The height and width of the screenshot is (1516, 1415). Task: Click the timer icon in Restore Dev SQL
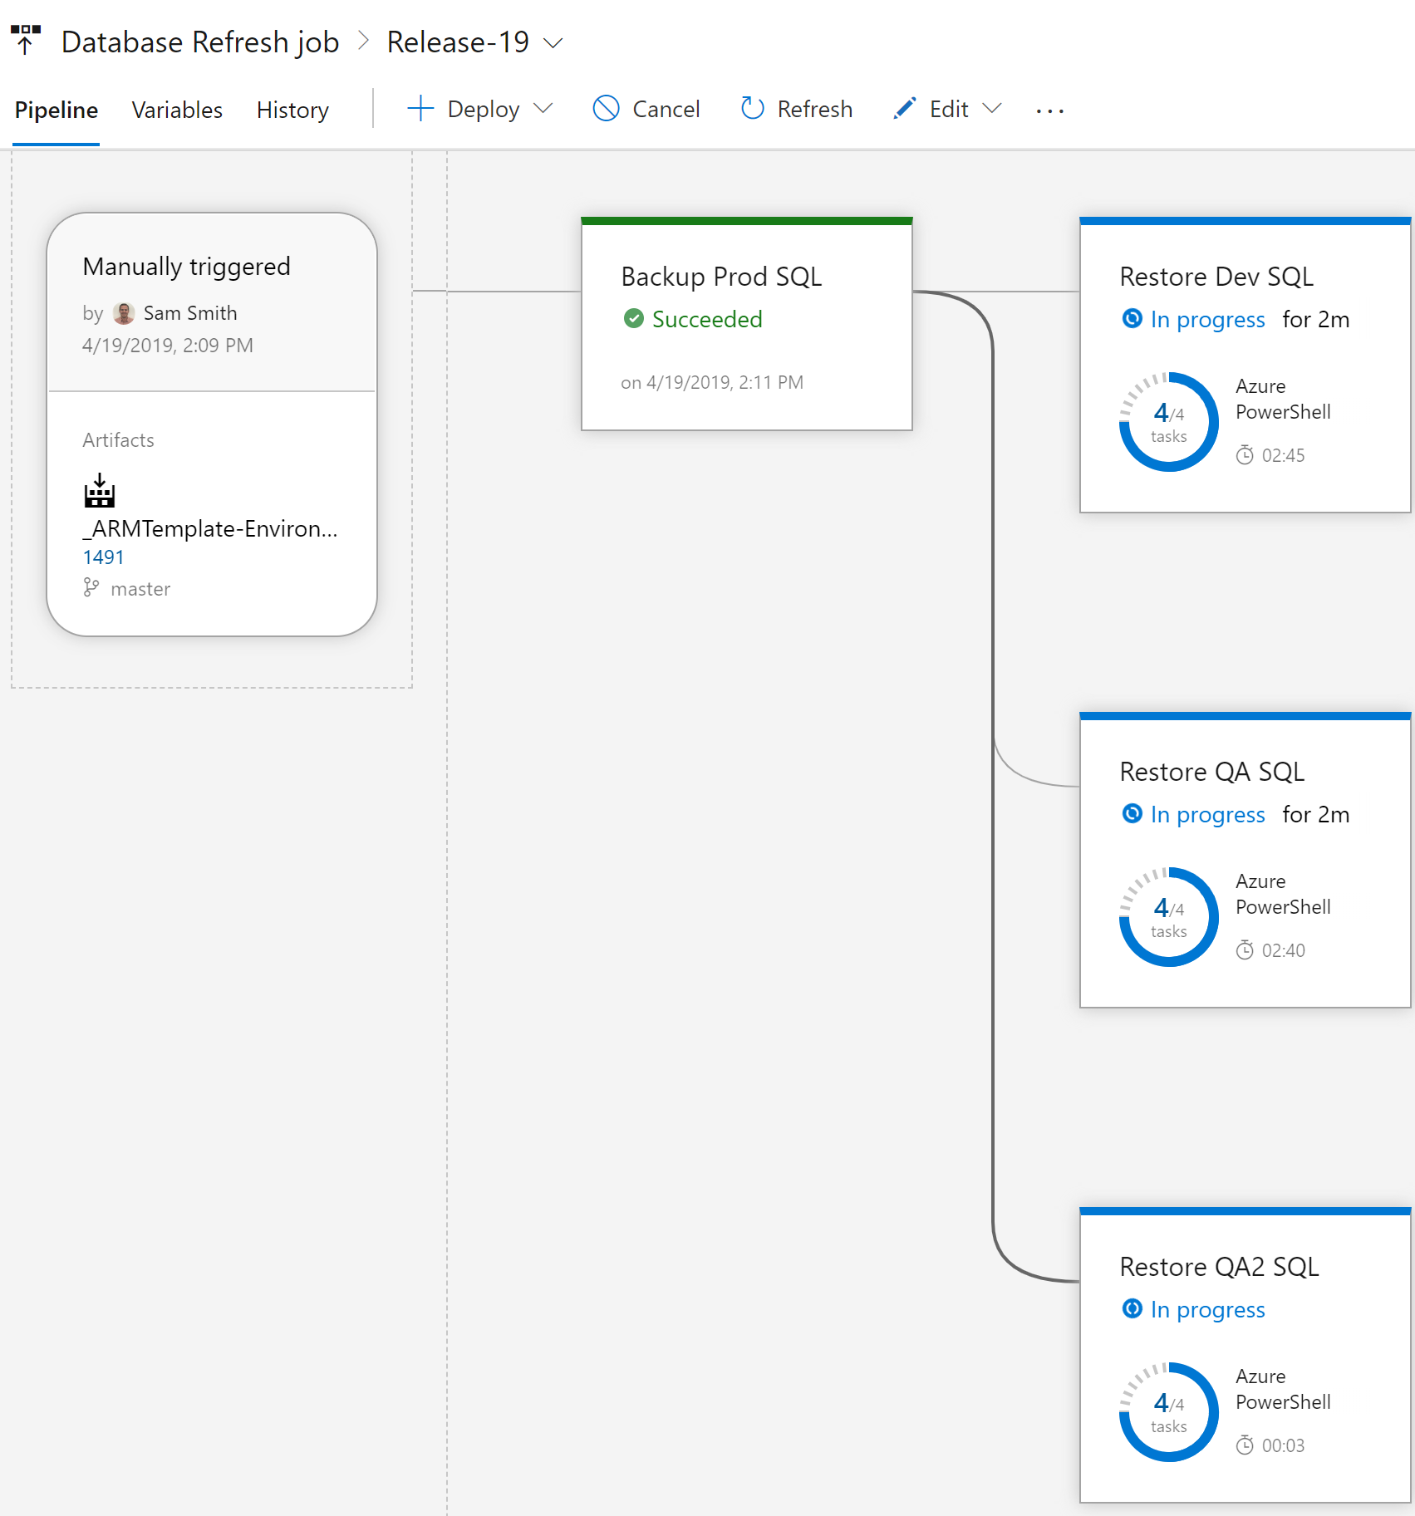(1244, 455)
